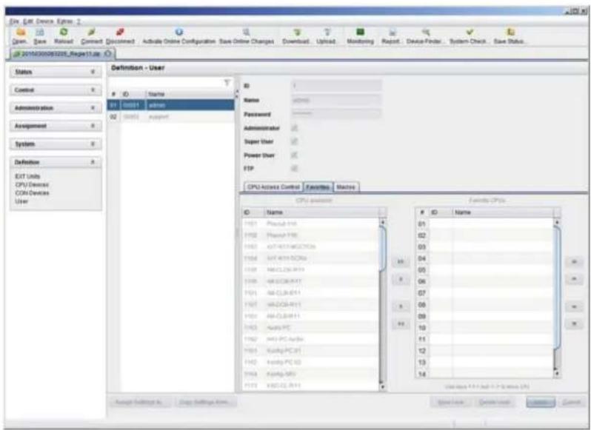Click the Password input field
The width and height of the screenshot is (591, 430).
[x=336, y=113]
